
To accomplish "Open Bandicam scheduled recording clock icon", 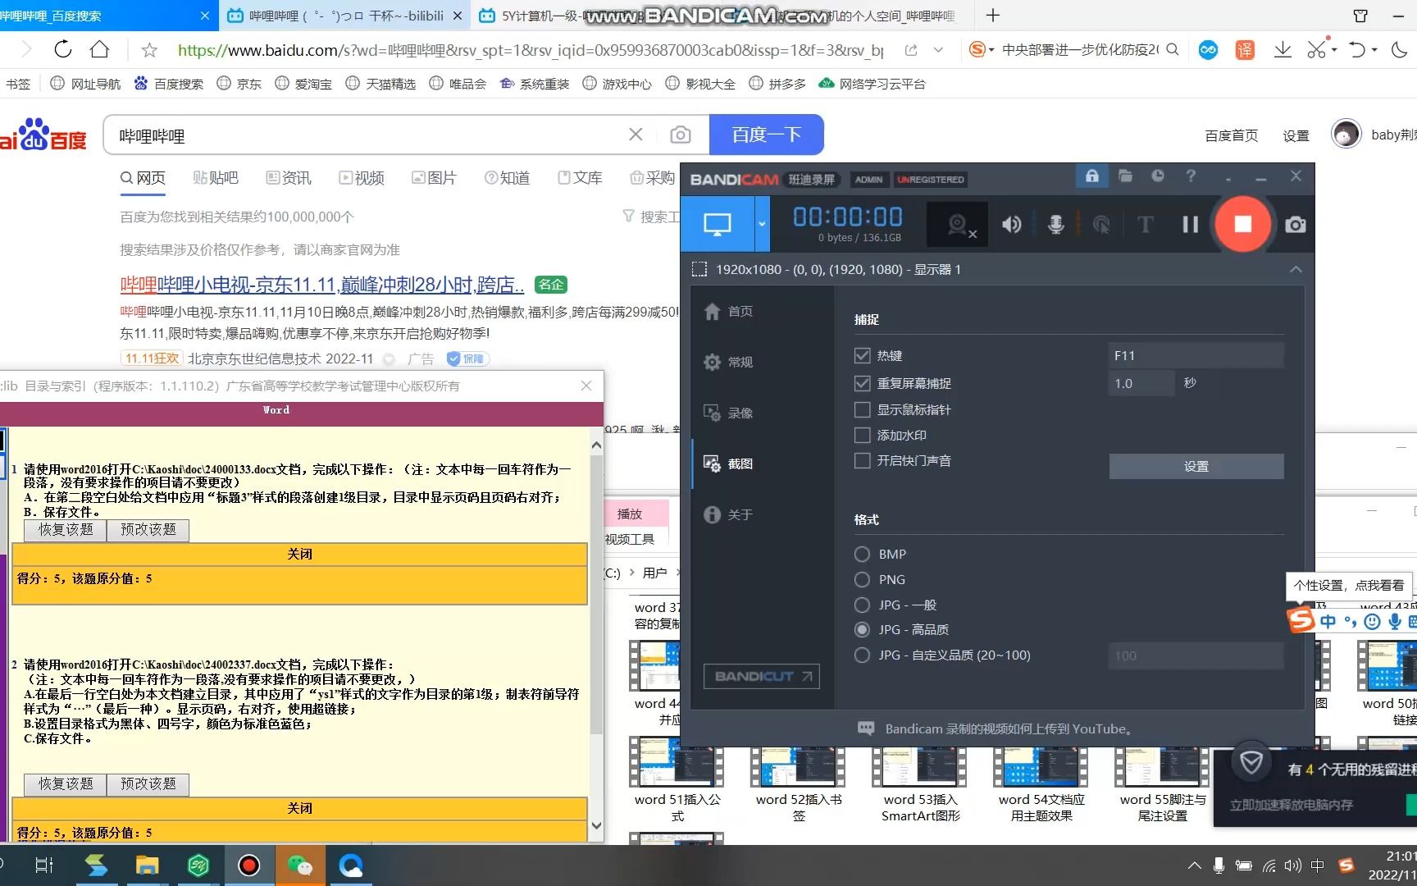I will [x=1158, y=176].
